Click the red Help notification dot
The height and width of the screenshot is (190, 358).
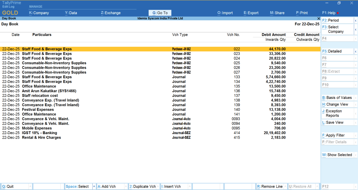338,13
